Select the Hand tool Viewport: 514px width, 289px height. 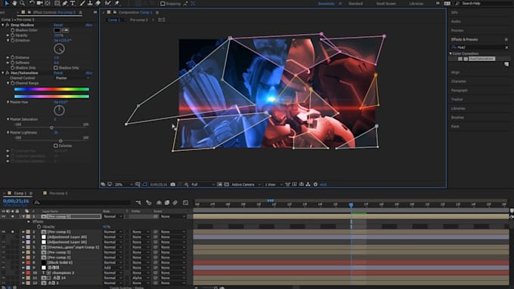(14, 3)
